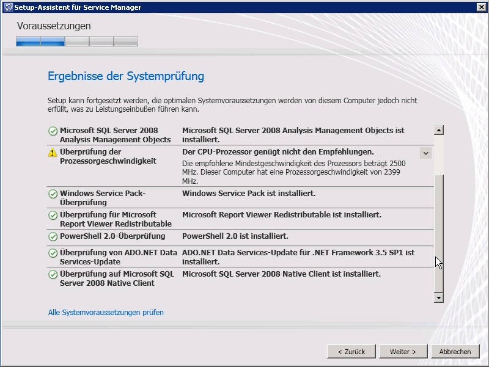This screenshot has height=367, width=489.
Task: Go back with the Zurück button
Action: 351,352
